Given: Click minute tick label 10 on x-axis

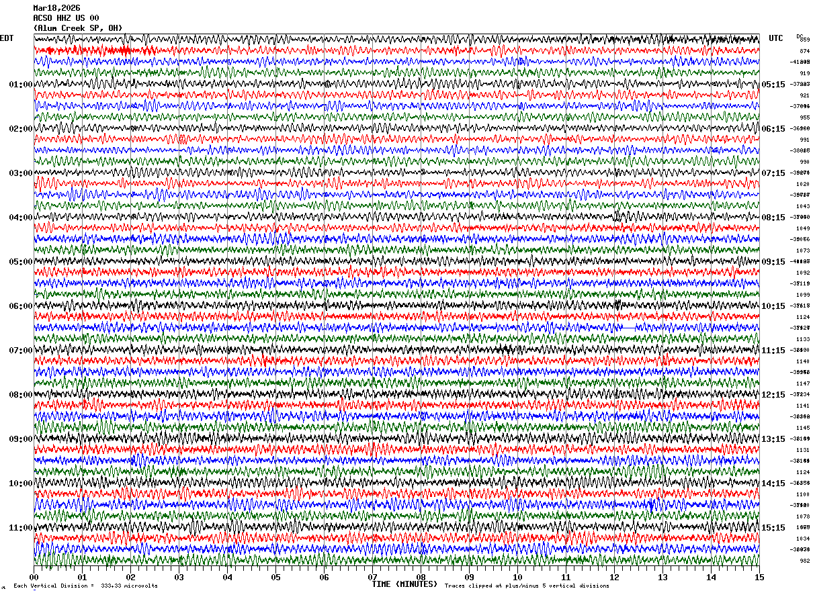Looking at the screenshot, I should tap(517, 577).
